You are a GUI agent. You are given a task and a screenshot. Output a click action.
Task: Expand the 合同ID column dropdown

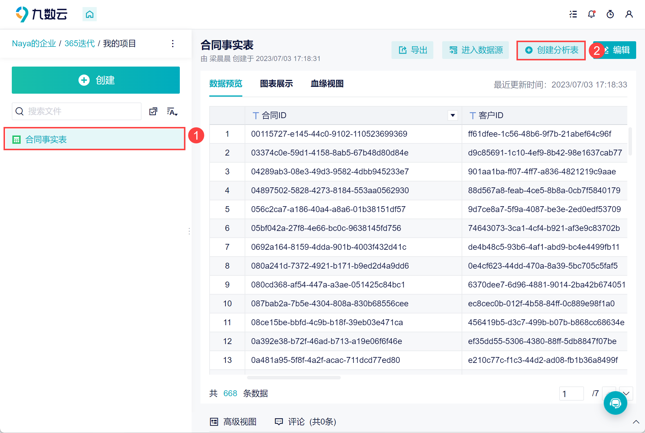[453, 115]
